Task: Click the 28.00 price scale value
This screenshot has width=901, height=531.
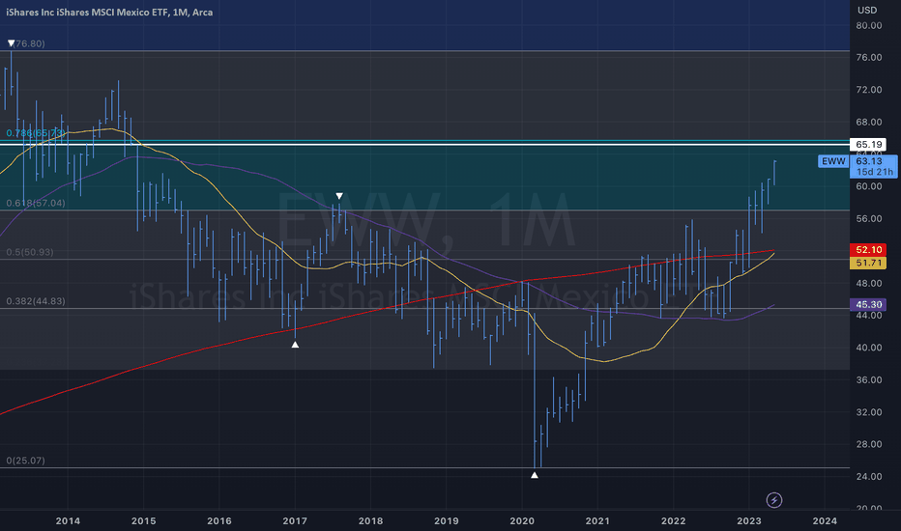Action: [868, 444]
